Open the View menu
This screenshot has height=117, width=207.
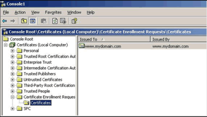point(35,12)
